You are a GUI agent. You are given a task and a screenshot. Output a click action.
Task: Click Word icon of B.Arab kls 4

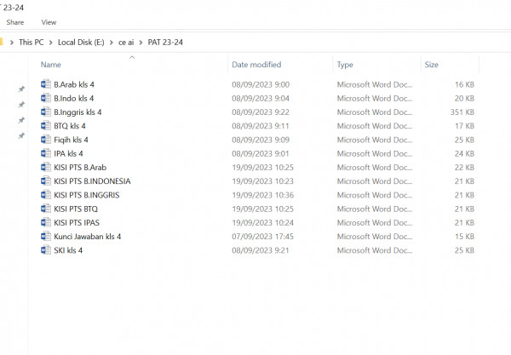[46, 84]
